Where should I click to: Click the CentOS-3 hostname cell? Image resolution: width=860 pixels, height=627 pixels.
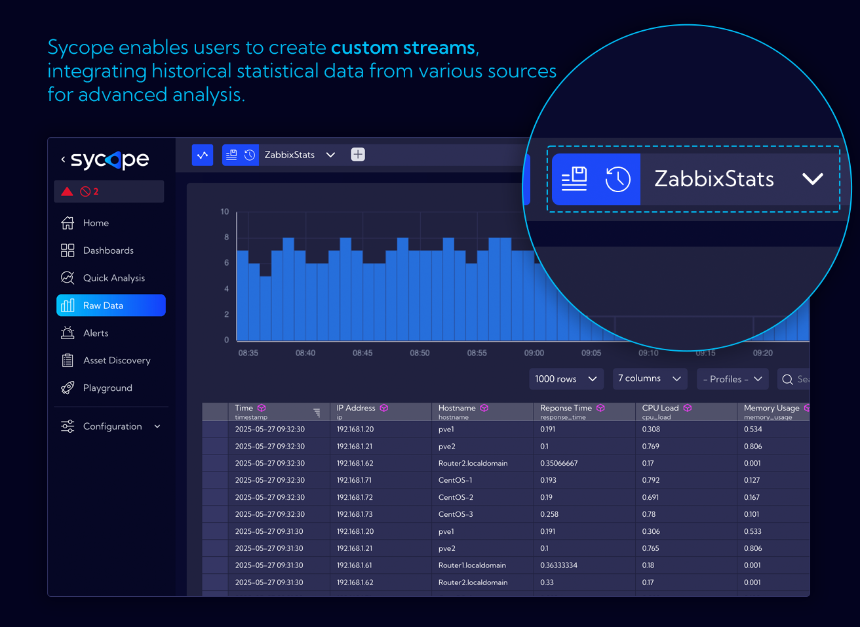(456, 514)
